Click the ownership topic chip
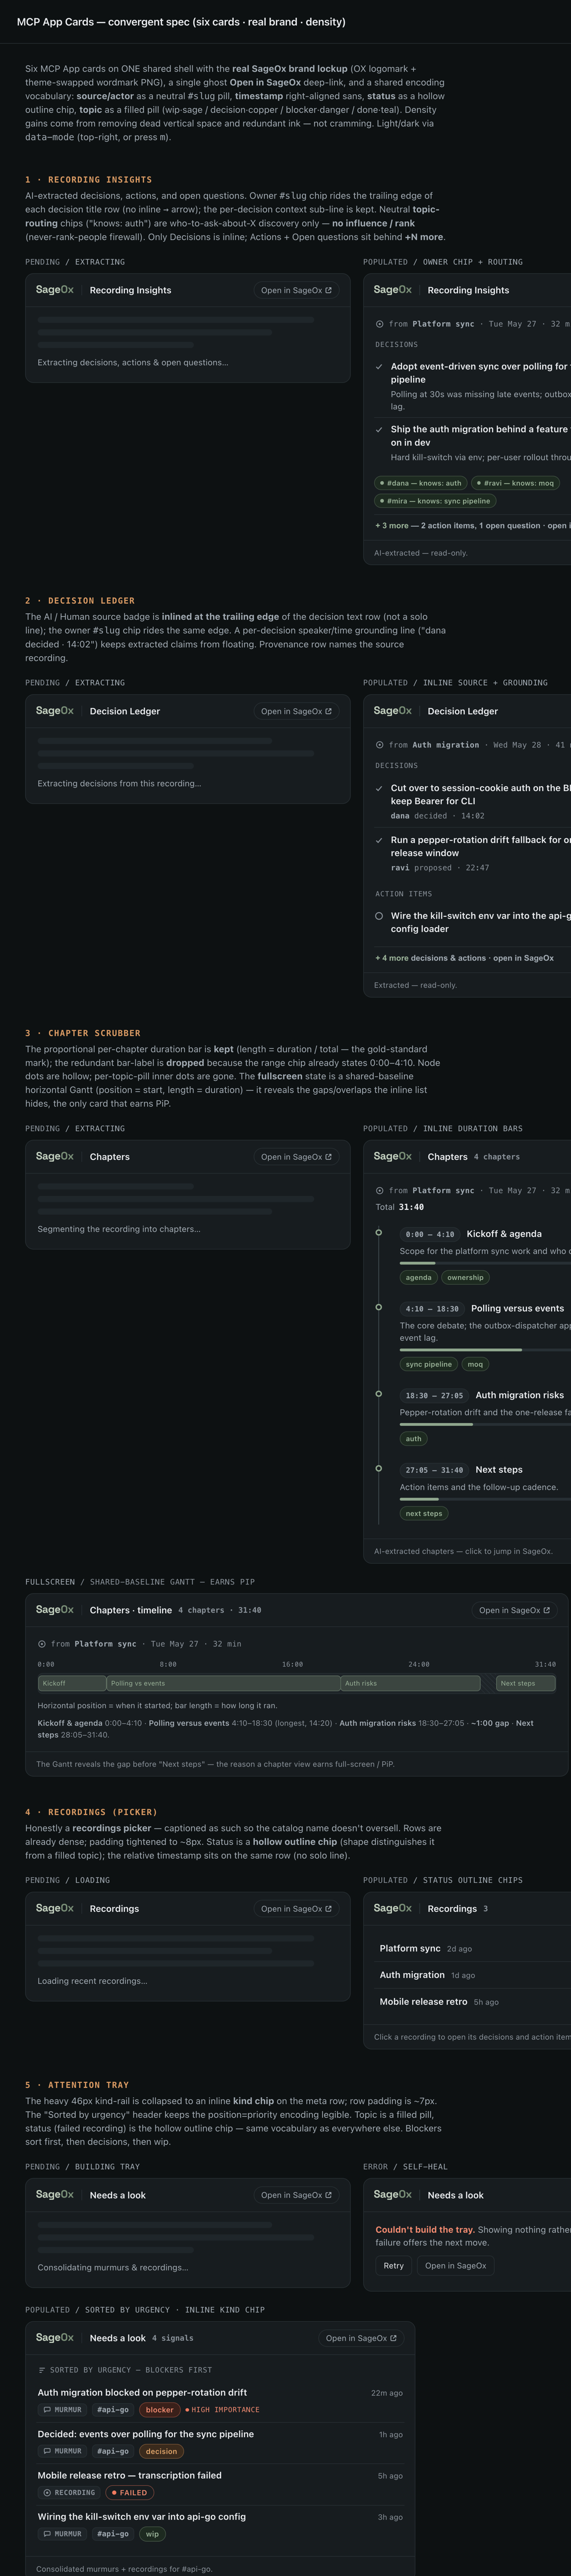This screenshot has width=571, height=2576. click(465, 1277)
